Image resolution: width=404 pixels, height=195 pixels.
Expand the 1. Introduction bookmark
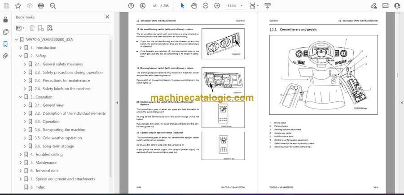21,48
